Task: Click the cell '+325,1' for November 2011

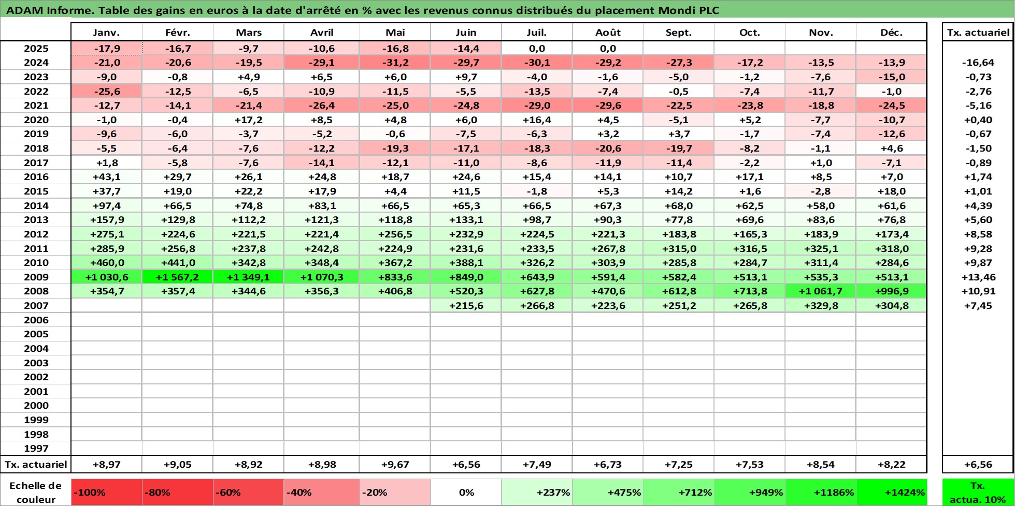Action: click(821, 248)
